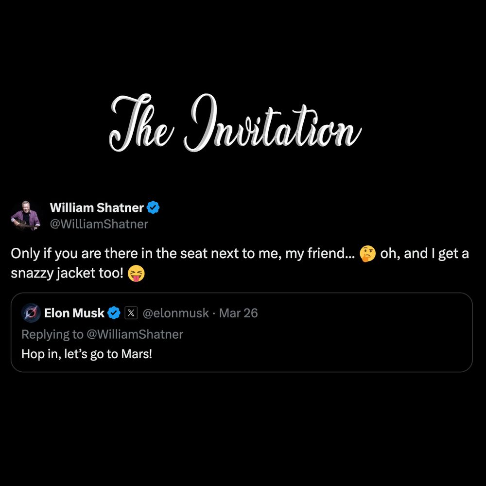Click 'oh, and I get a' text

pyautogui.click(x=425, y=254)
